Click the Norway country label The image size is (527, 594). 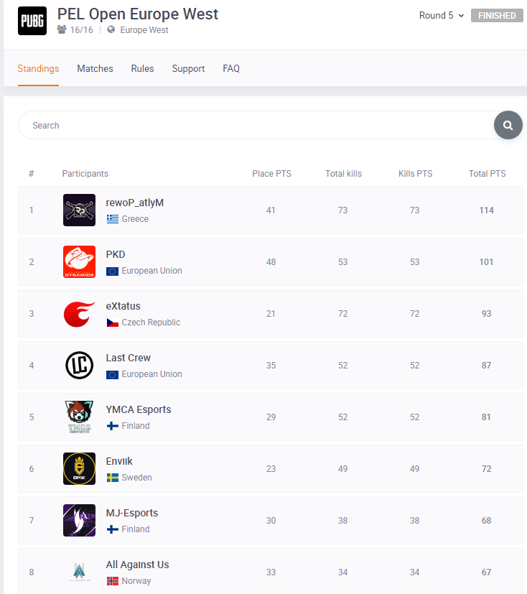(x=136, y=581)
